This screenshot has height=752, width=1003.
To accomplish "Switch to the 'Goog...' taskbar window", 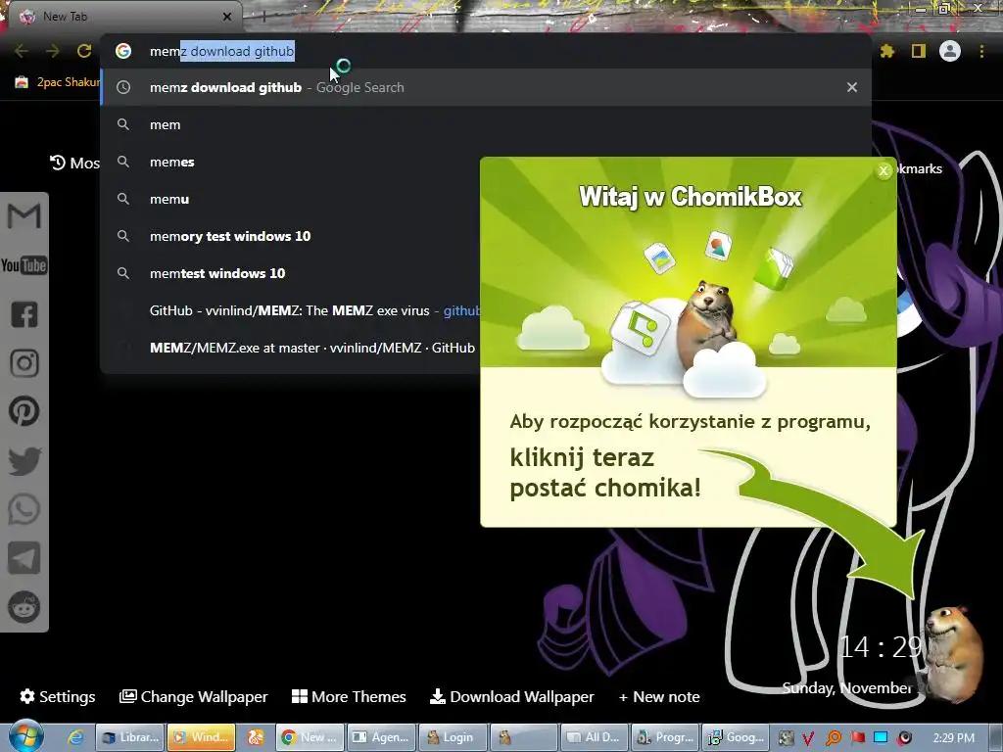I will (x=736, y=737).
